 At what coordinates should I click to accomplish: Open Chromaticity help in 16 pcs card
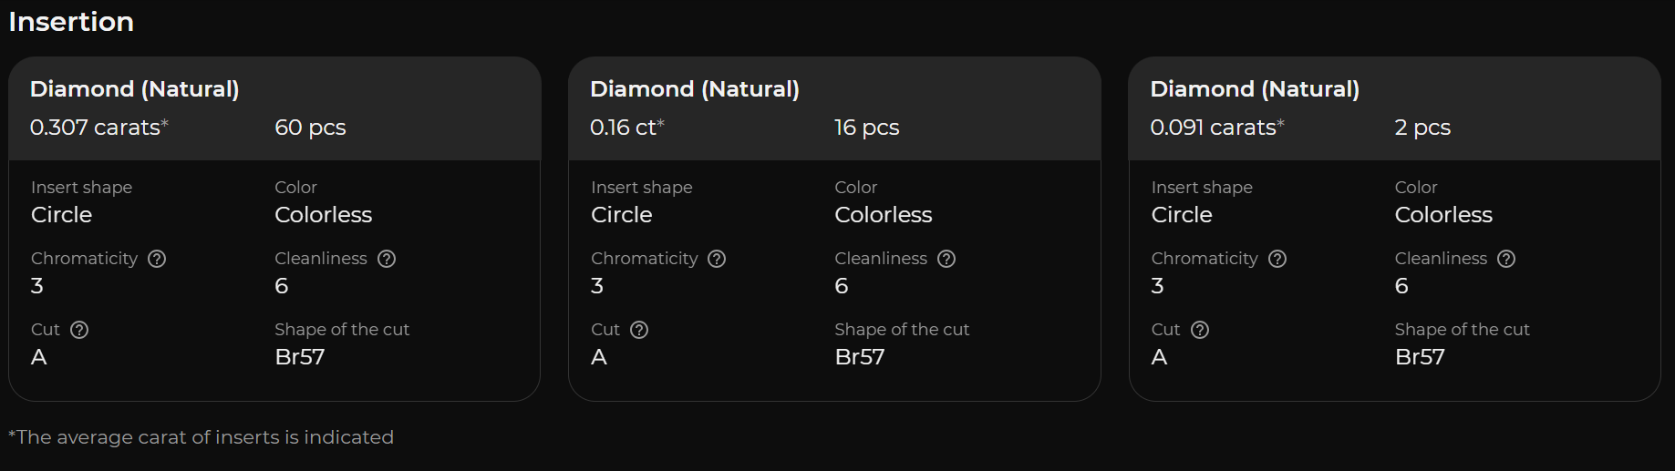point(717,259)
